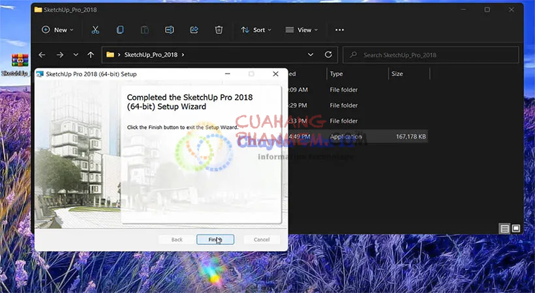The width and height of the screenshot is (535, 293).
Task: Minimize the SketchUp setup wizard window
Action: click(x=228, y=74)
